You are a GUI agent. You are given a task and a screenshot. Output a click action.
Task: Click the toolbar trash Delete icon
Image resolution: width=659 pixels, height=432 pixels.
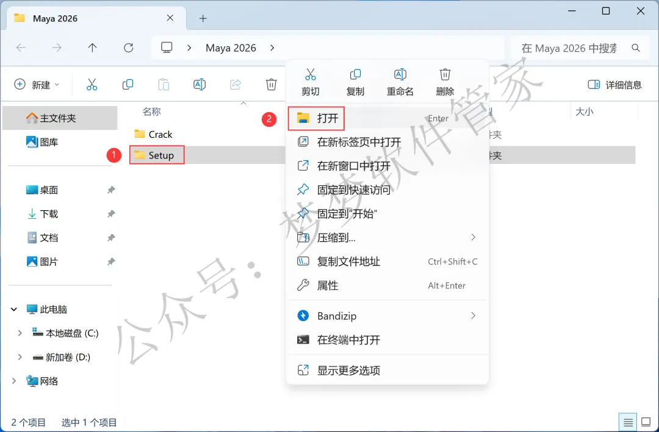point(271,84)
